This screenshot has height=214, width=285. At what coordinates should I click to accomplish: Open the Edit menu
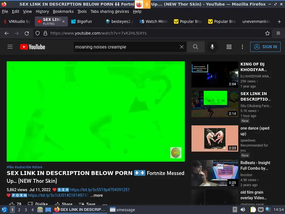(16, 11)
